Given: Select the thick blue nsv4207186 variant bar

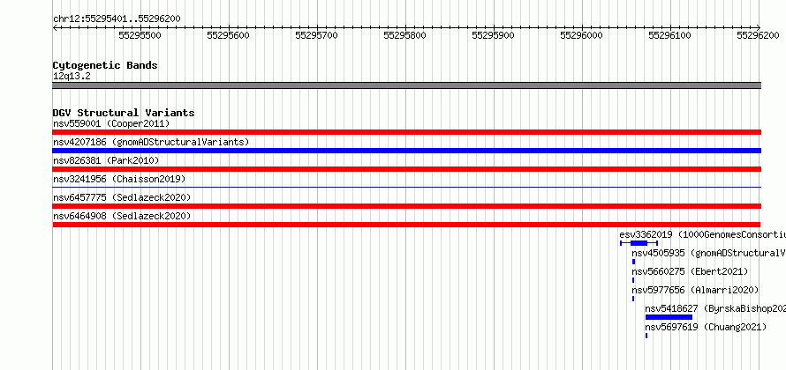Looking at the screenshot, I should (407, 151).
